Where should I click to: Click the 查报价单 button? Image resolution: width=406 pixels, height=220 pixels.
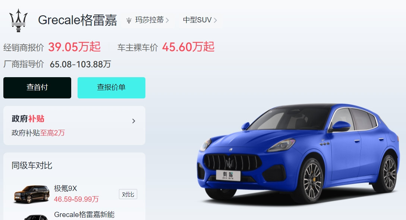click(111, 88)
